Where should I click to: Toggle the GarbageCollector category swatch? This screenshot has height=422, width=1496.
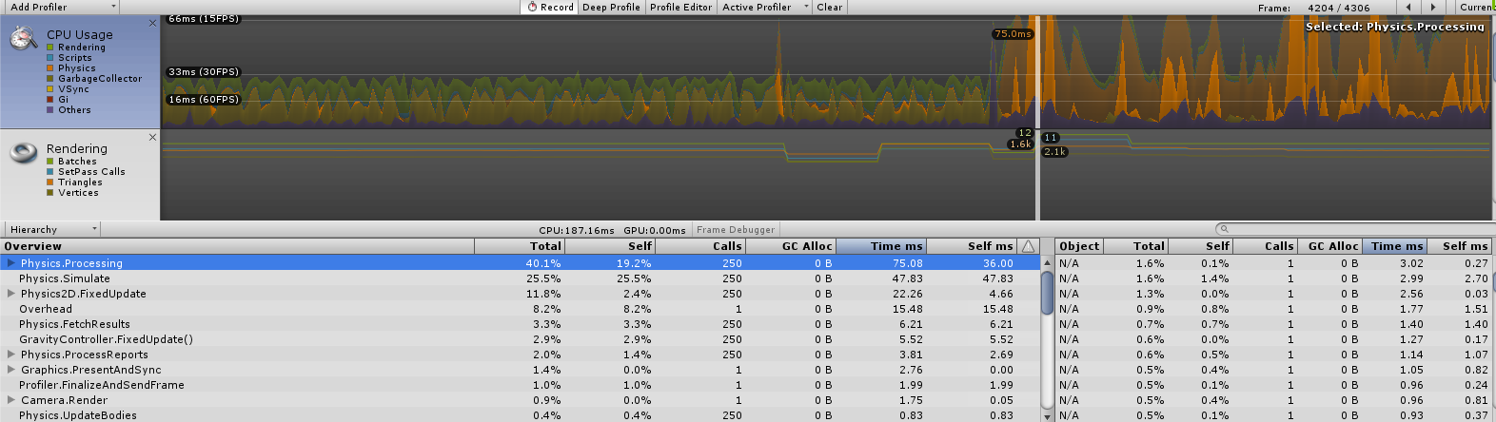click(50, 79)
